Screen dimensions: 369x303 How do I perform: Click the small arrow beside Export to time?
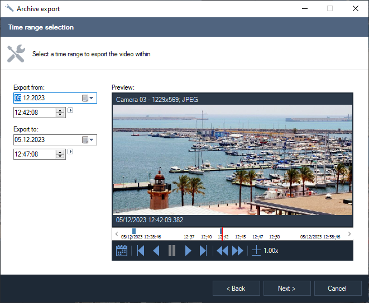pyautogui.click(x=70, y=151)
